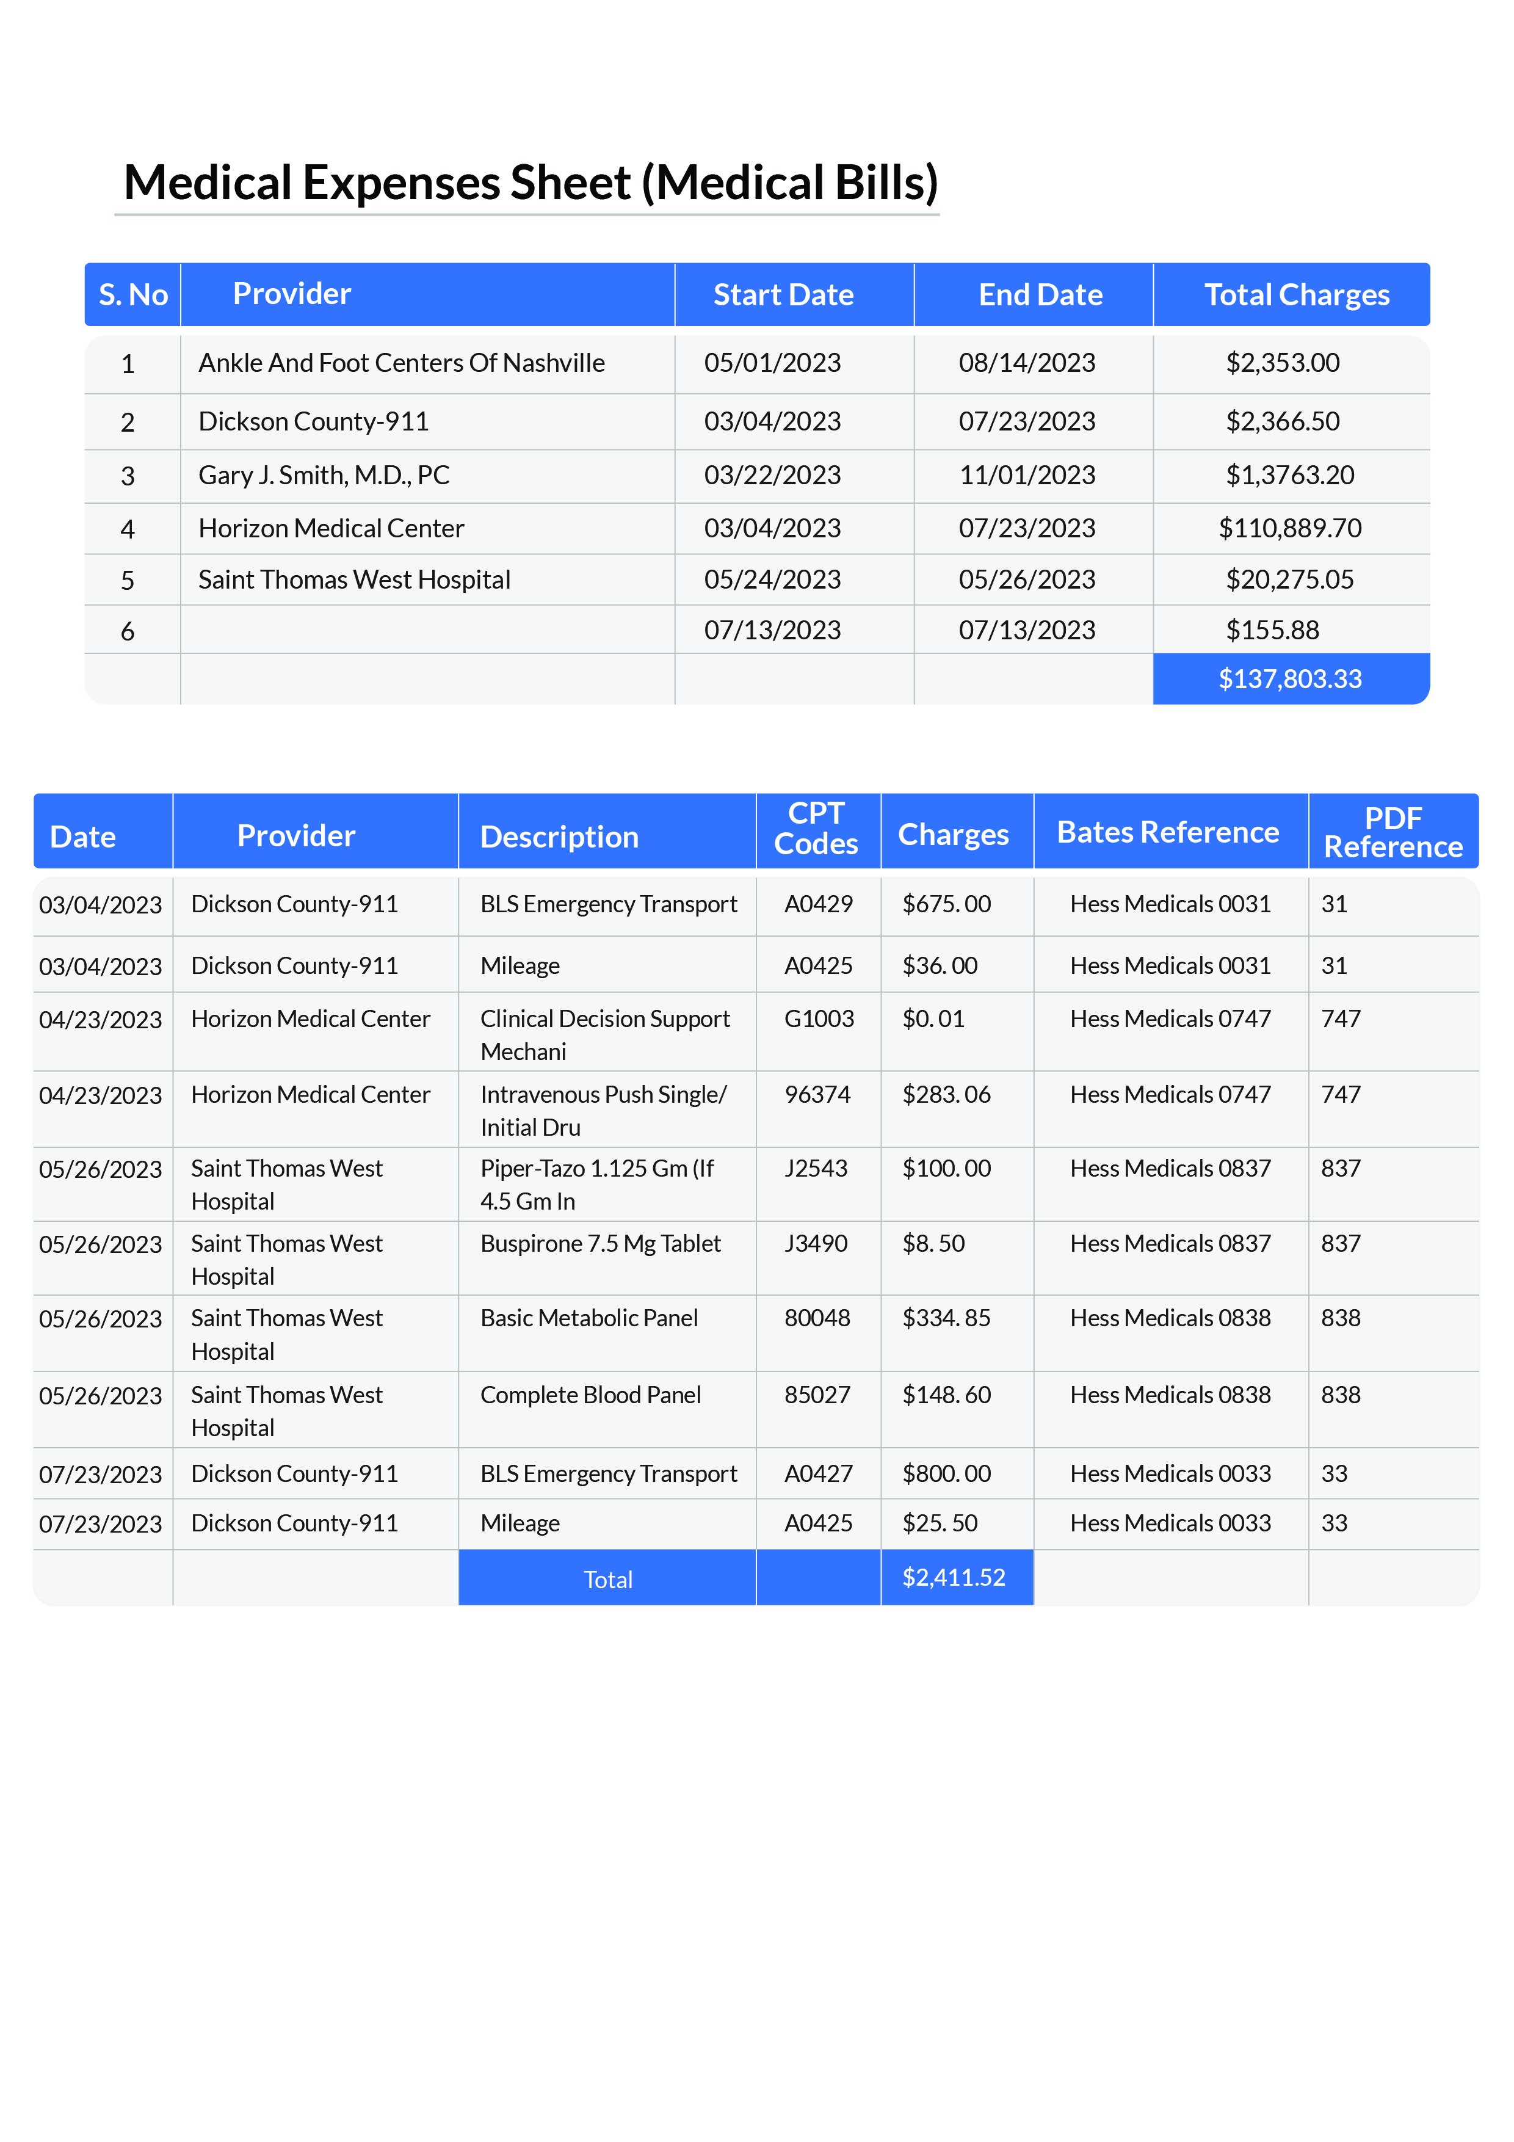The width and height of the screenshot is (1514, 2142).
Task: Select the $36.00 charge
Action: pos(940,965)
